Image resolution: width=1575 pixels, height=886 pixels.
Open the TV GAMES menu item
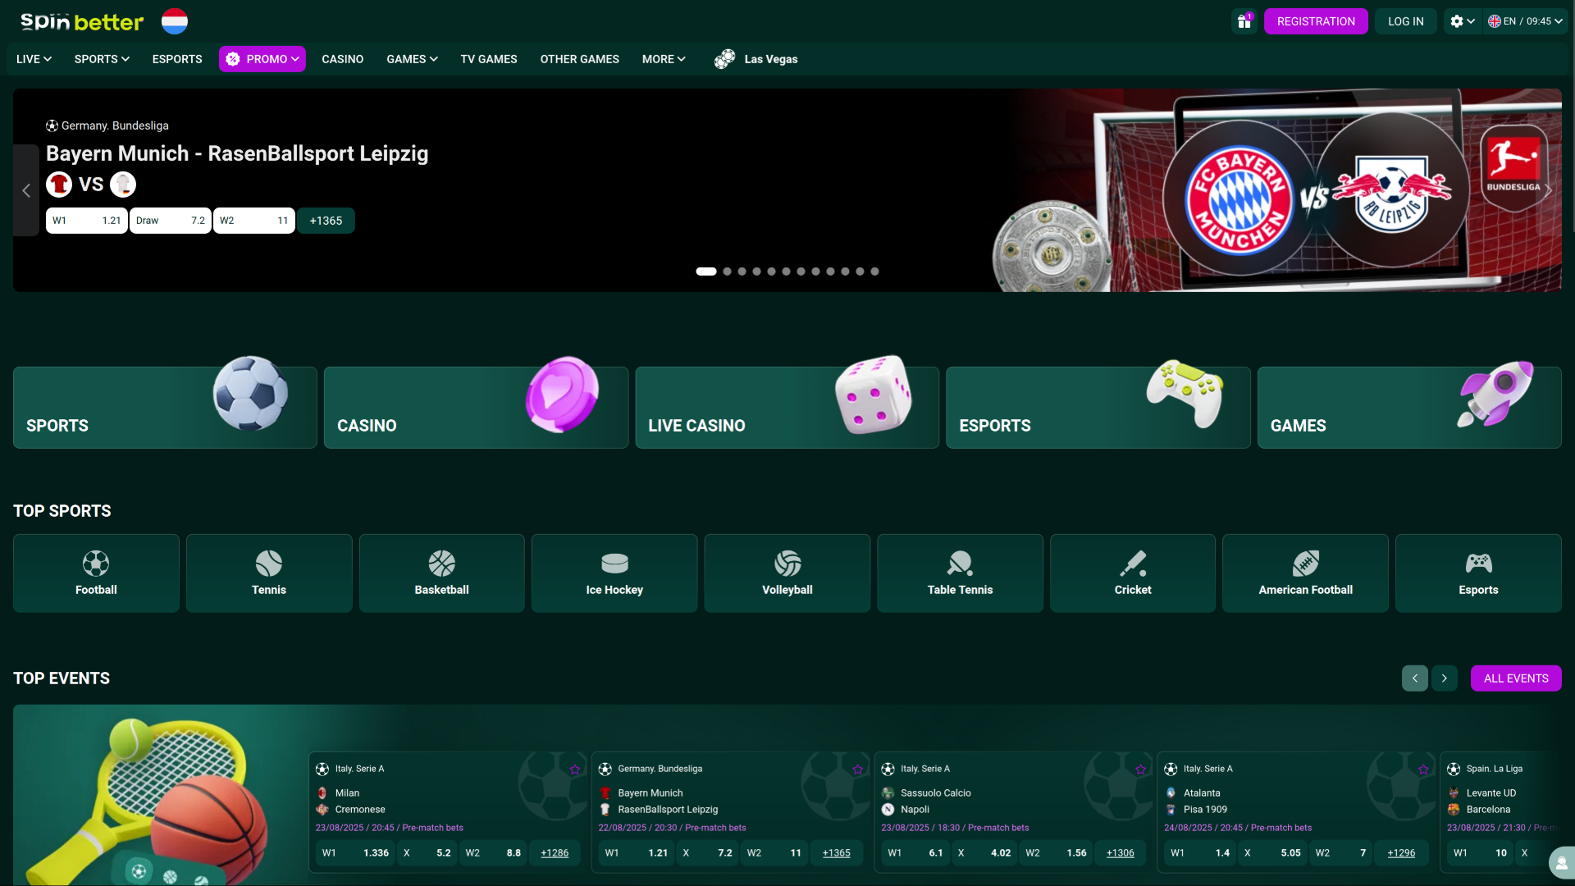point(488,58)
